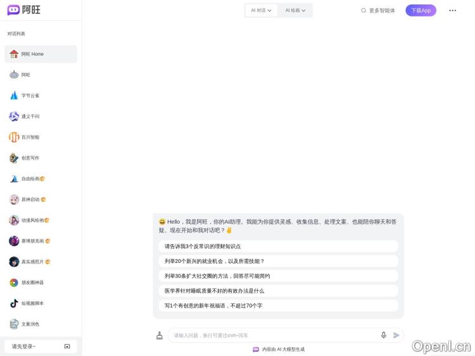Open the 朋友圈神器 agent
This screenshot has width=475, height=356.
point(41,283)
